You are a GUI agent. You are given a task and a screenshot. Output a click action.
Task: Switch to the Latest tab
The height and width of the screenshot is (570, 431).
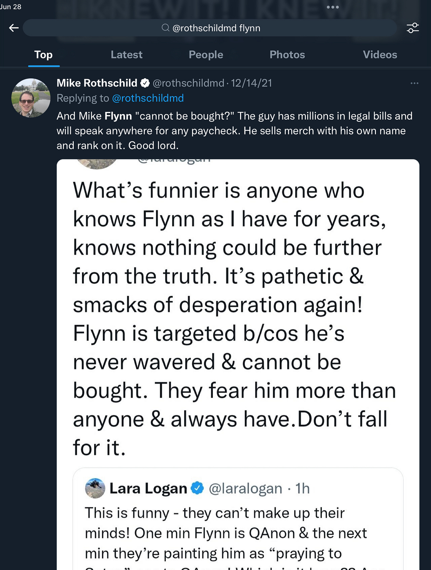pos(126,55)
